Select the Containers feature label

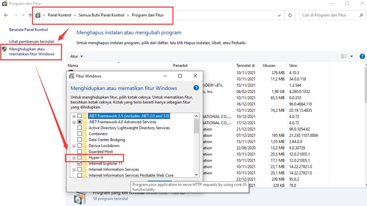[x=98, y=134]
